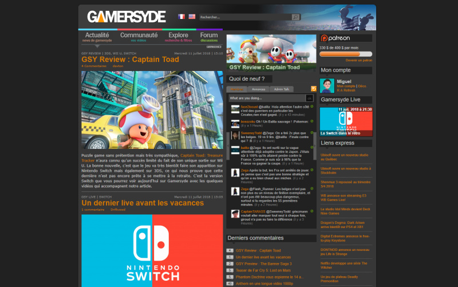Click balita's avatar in the feed
The image size is (458, 287).
click(x=235, y=150)
